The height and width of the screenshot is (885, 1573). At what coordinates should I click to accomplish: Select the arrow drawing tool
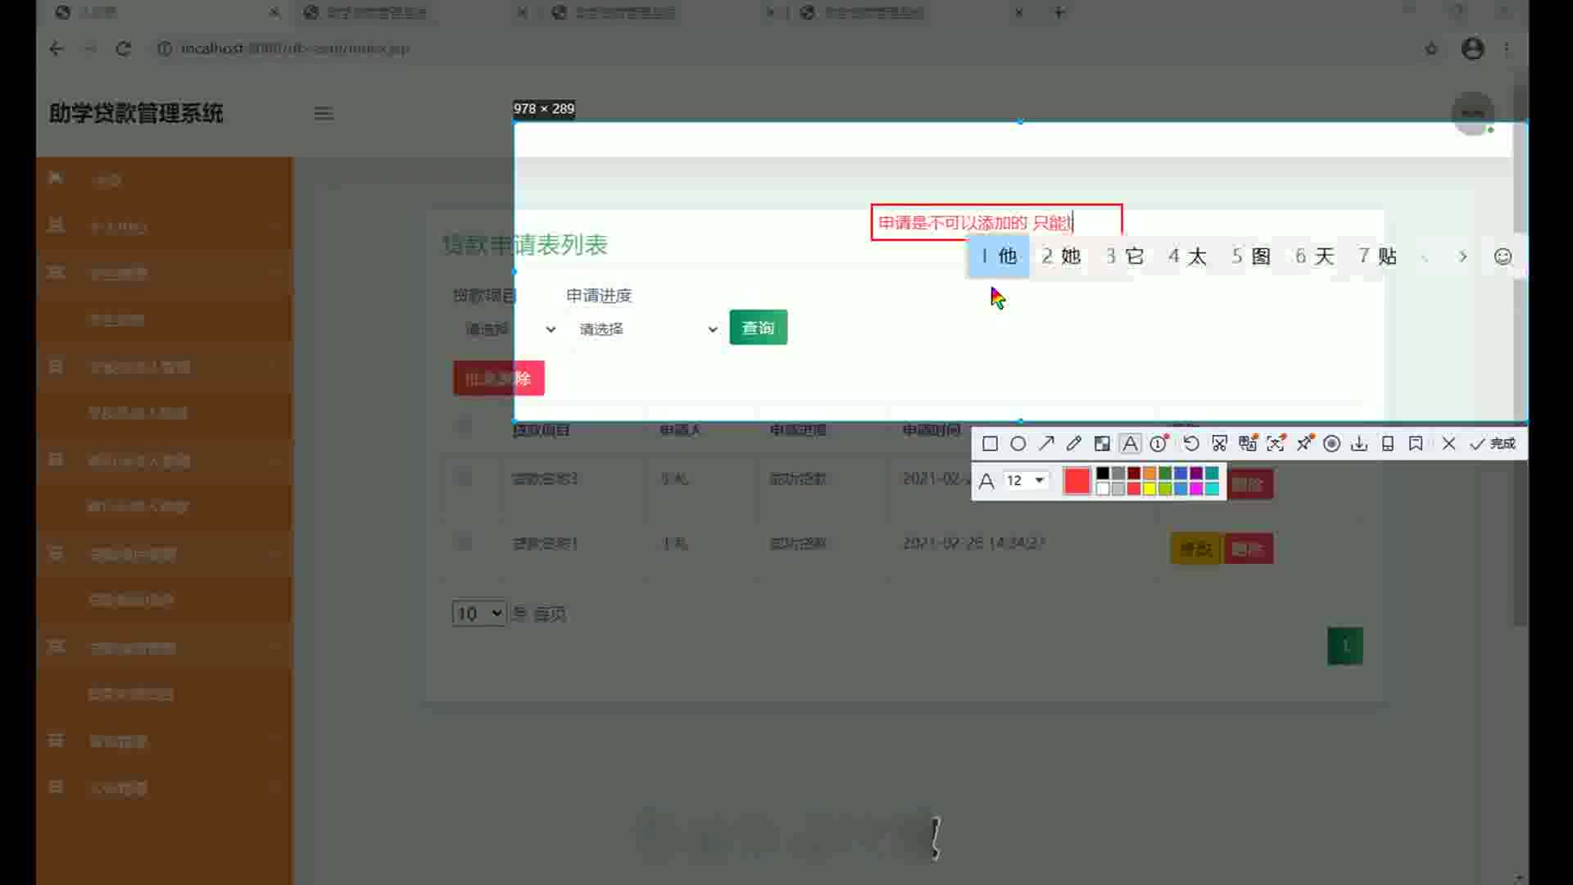point(1046,443)
